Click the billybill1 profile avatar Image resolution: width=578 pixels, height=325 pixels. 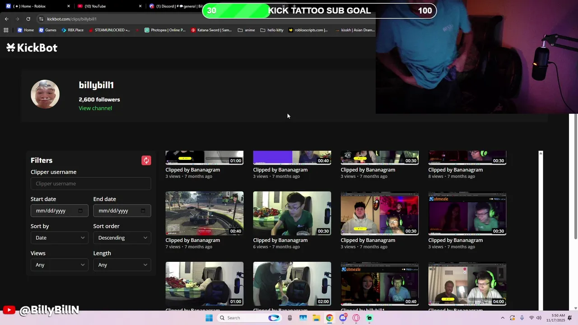click(x=45, y=94)
